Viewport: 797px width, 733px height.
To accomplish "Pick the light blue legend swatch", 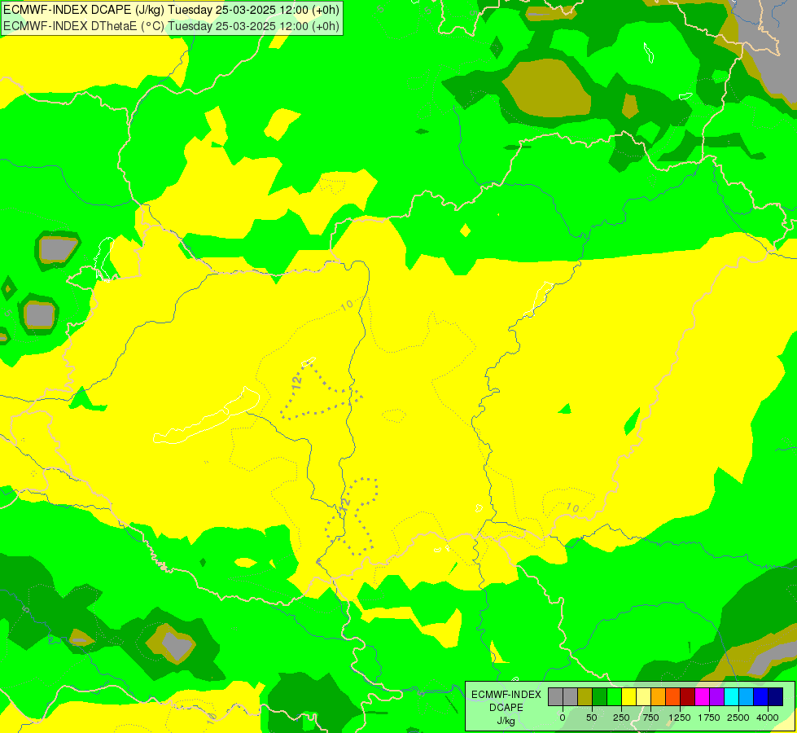I will [x=747, y=696].
